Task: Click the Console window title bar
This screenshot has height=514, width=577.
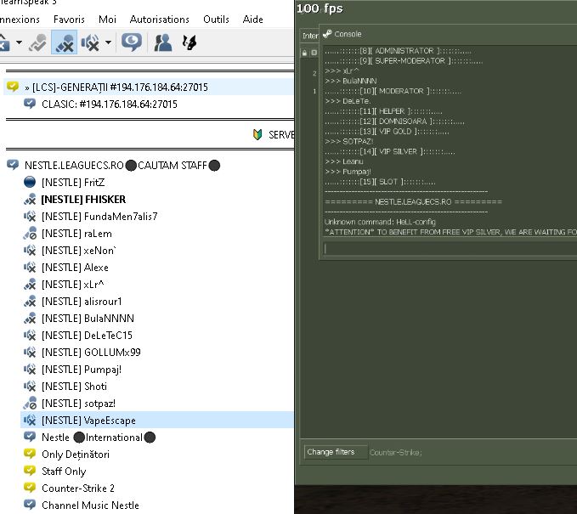Action: click(x=448, y=34)
